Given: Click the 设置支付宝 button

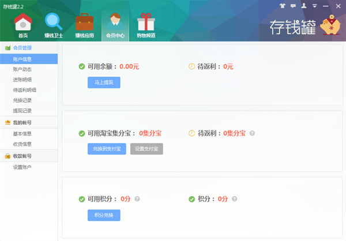Looking at the screenshot, I should click(x=146, y=149).
